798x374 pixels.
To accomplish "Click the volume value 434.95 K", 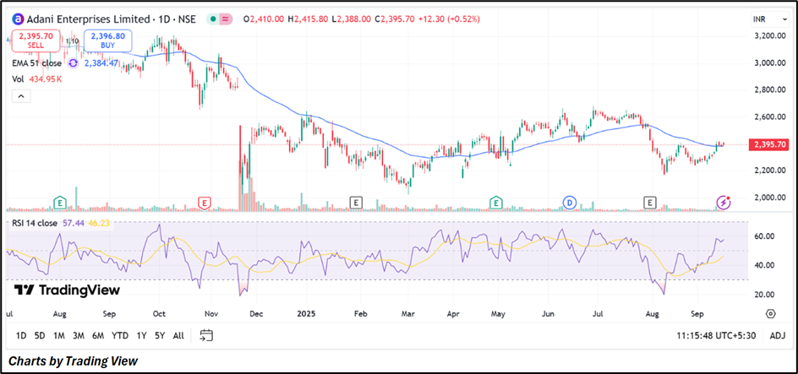I will tap(45, 79).
